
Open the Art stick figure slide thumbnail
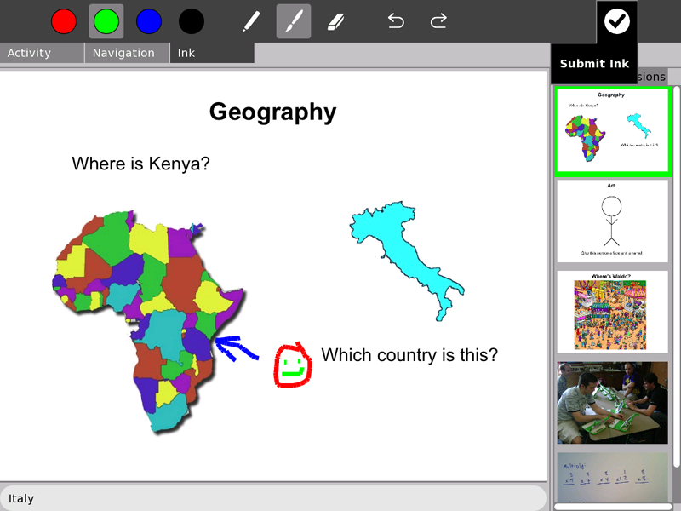point(613,221)
